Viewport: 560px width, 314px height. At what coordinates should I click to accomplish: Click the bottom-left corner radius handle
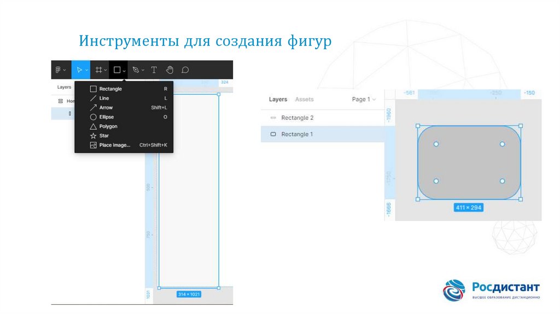436,181
